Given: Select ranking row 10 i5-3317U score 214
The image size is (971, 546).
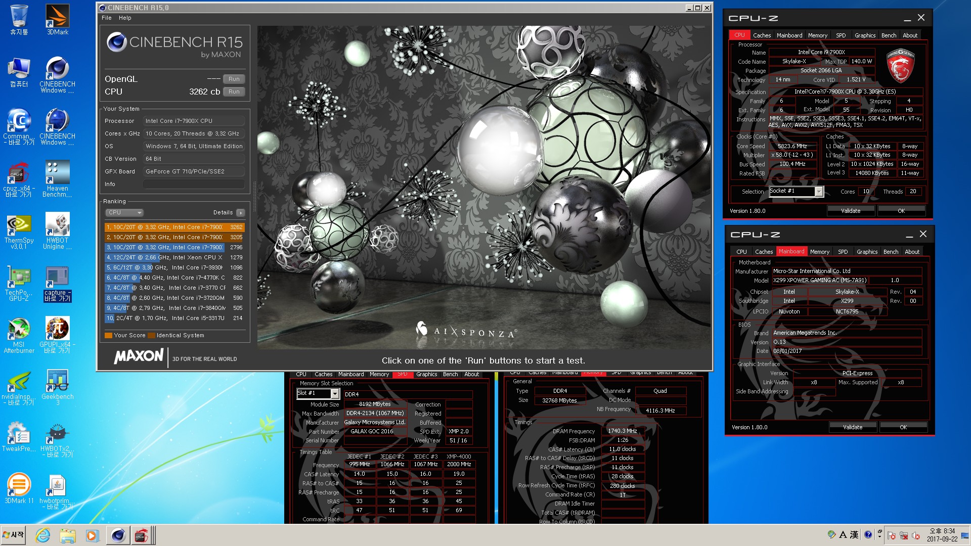Looking at the screenshot, I should (174, 318).
